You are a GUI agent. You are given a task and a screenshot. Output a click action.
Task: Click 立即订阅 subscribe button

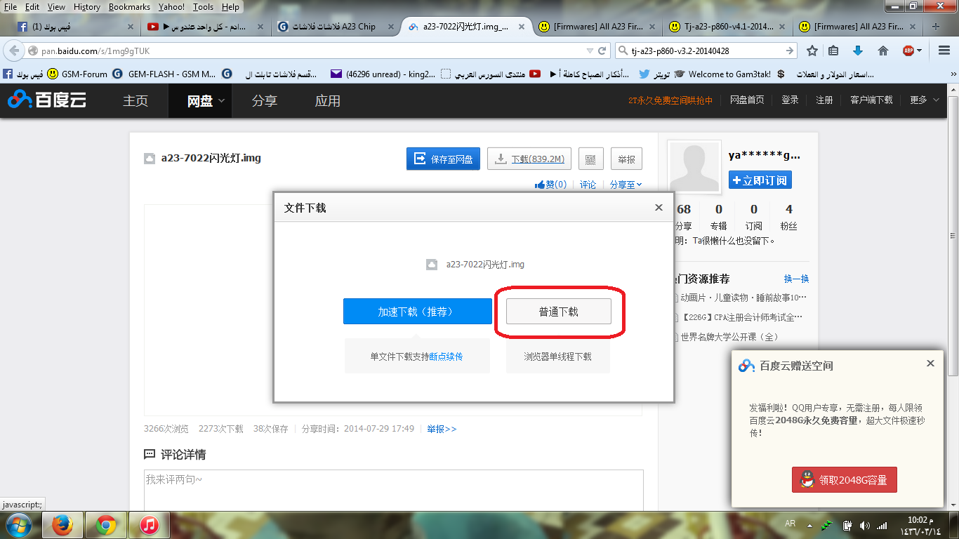[760, 180]
